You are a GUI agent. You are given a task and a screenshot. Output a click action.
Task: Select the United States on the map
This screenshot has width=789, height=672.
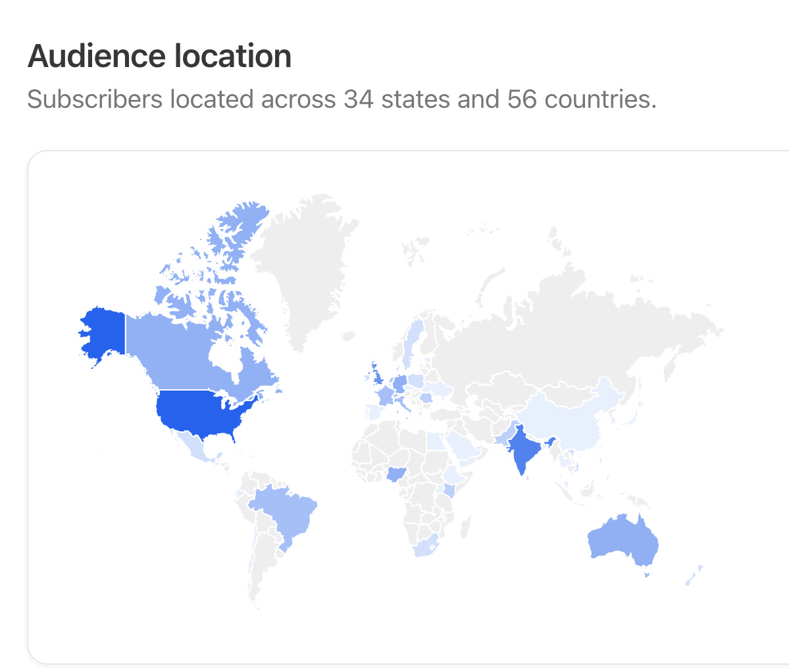201,412
